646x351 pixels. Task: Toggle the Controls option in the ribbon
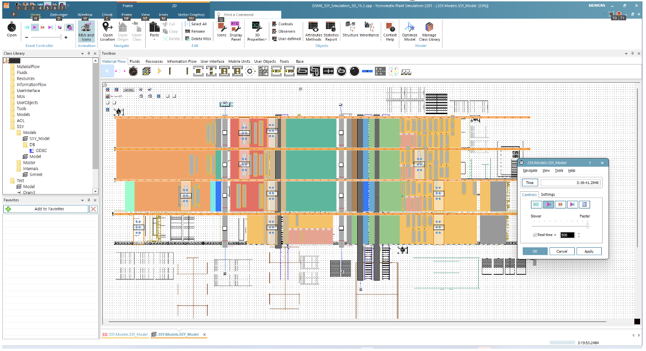[283, 24]
